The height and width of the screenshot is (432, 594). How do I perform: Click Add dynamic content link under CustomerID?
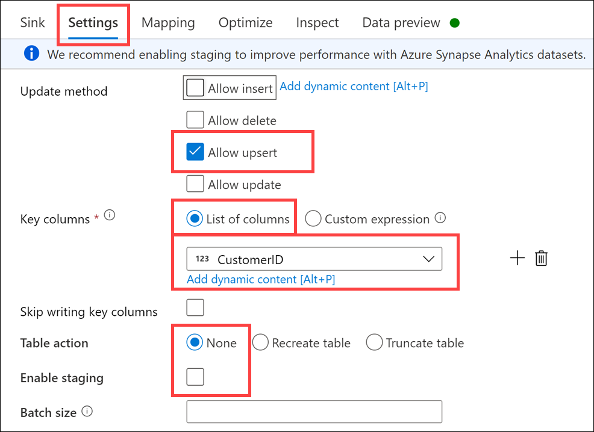click(x=261, y=279)
